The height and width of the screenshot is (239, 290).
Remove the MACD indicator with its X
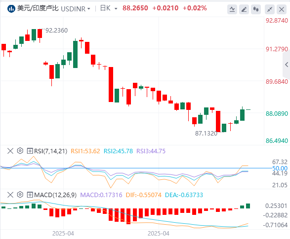(x=10, y=195)
